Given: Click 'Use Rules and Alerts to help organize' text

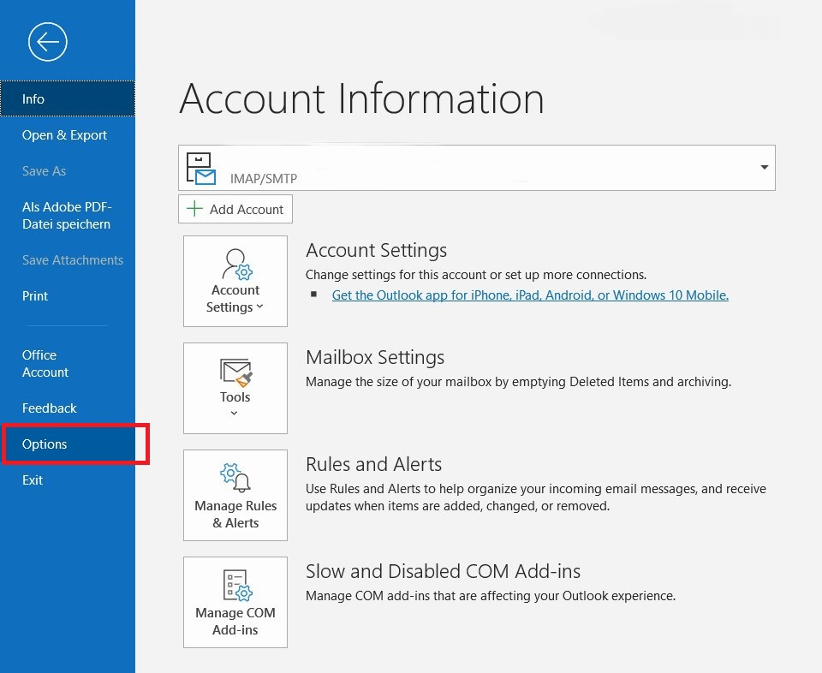Looking at the screenshot, I should tap(536, 497).
